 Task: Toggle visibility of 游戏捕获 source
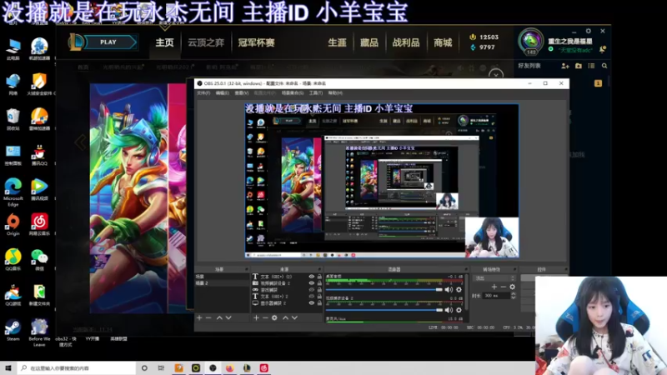pos(311,290)
